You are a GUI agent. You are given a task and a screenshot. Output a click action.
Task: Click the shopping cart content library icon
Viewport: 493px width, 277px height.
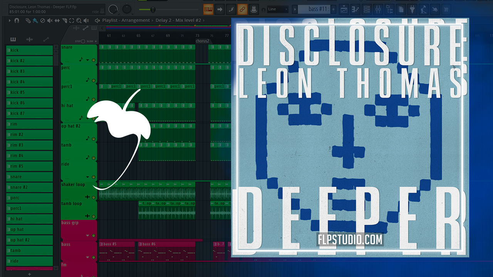[447, 9]
